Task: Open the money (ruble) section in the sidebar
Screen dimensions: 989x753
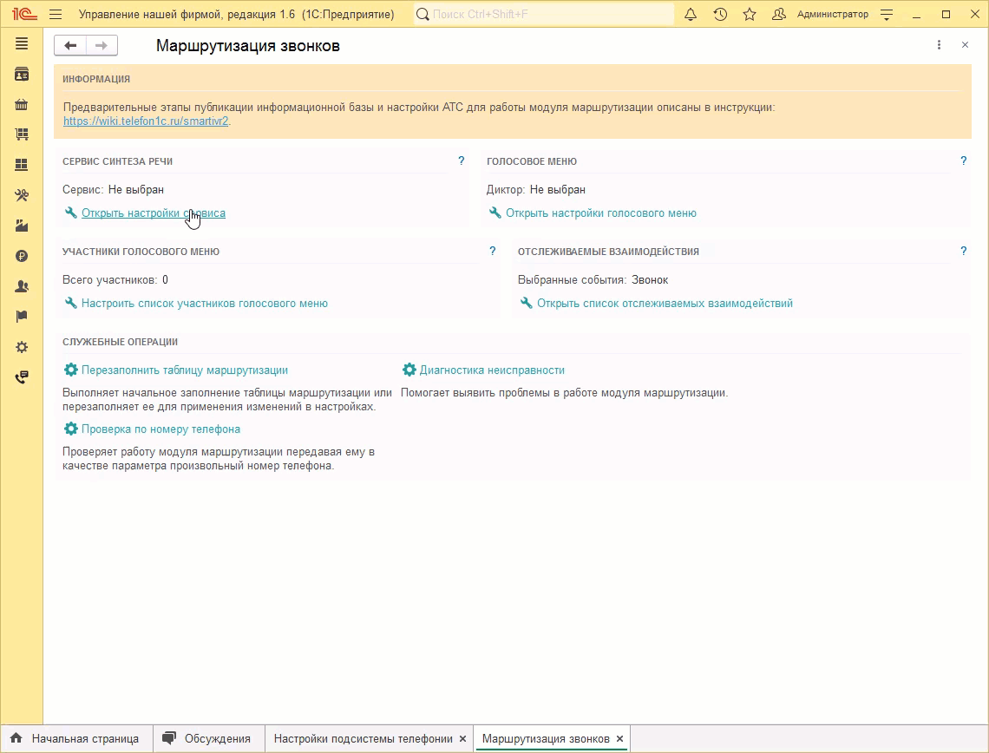Action: (22, 256)
